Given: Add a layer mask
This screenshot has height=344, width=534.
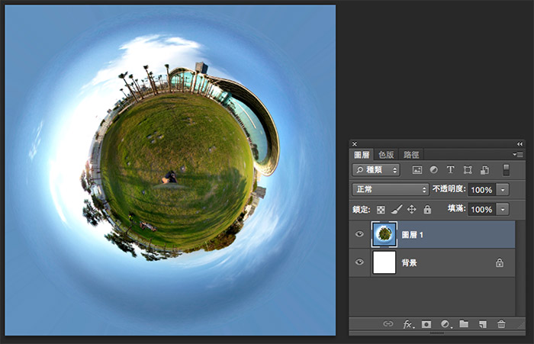Looking at the screenshot, I should click(426, 324).
